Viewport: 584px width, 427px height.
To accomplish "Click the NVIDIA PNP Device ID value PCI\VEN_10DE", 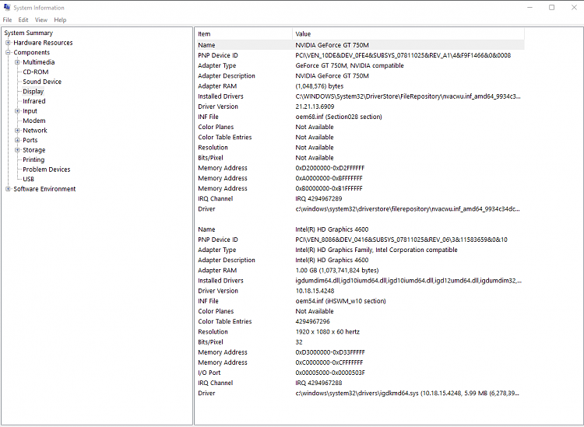I will click(x=403, y=55).
